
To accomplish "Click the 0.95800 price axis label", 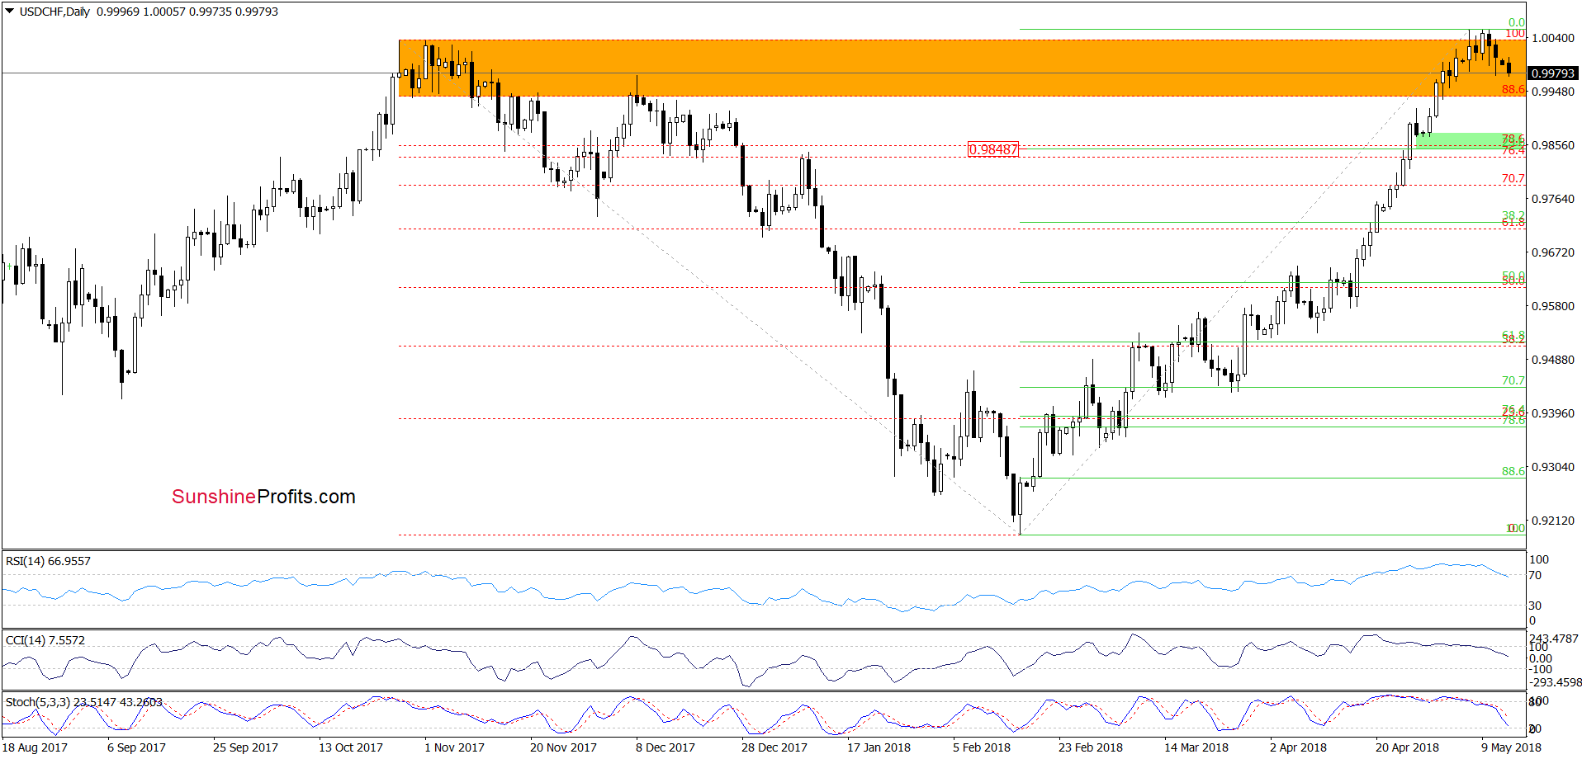I will click(x=1553, y=306).
